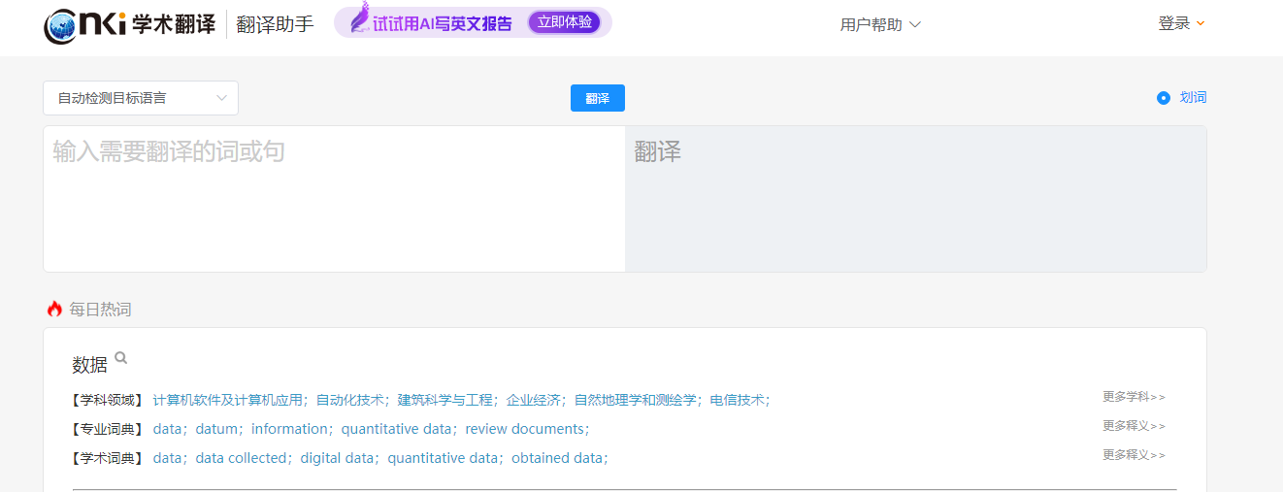The image size is (1283, 492).
Task: Open 计算机软件及计算机应用 subject link
Action: click(228, 400)
